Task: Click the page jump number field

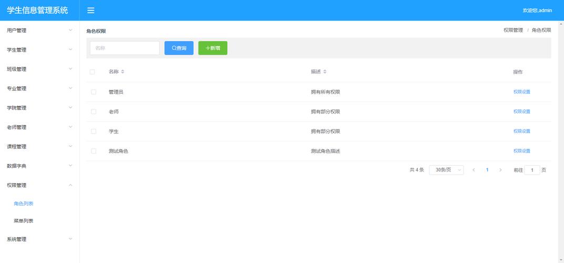Action: (532, 170)
